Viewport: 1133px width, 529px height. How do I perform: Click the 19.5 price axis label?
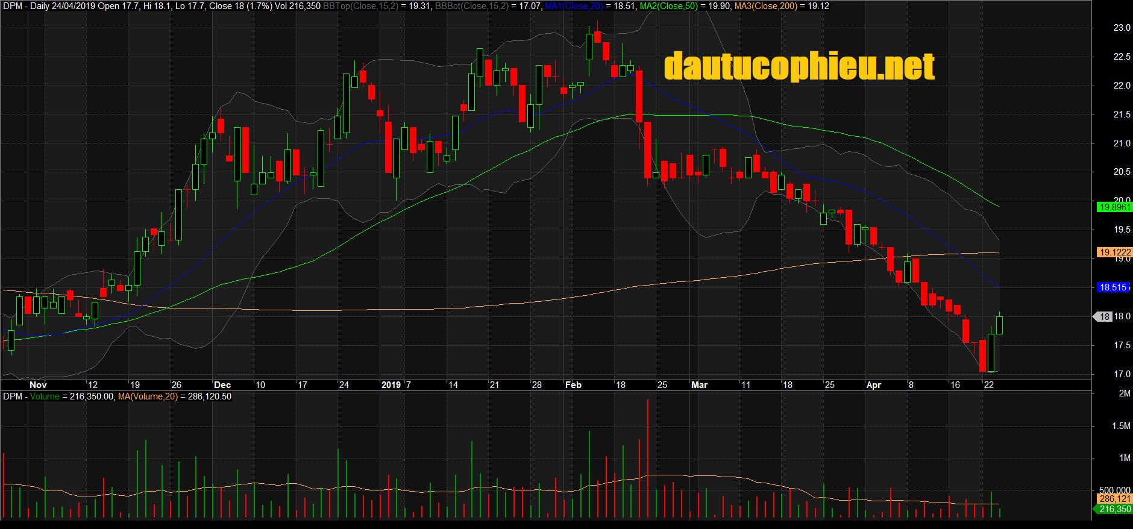(1122, 230)
